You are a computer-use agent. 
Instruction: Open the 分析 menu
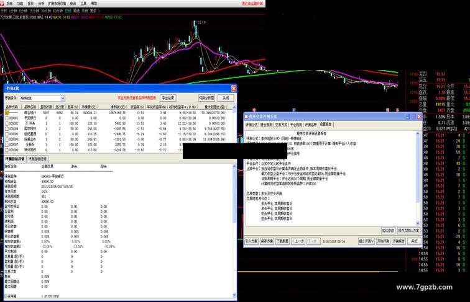coord(41,4)
